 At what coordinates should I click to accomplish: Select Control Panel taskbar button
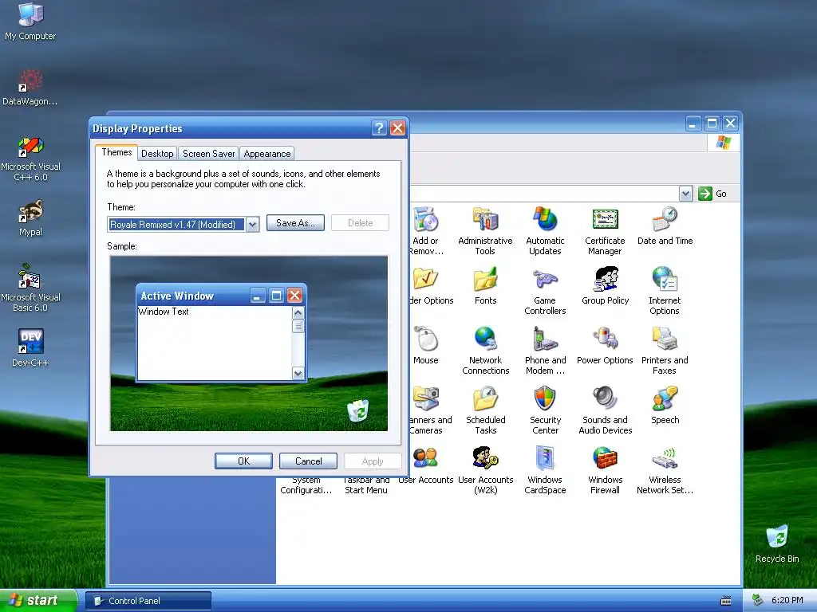tap(148, 601)
